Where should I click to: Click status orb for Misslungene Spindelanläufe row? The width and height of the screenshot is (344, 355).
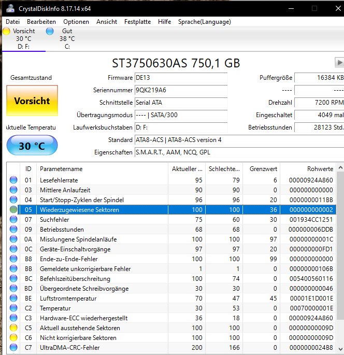(13, 239)
